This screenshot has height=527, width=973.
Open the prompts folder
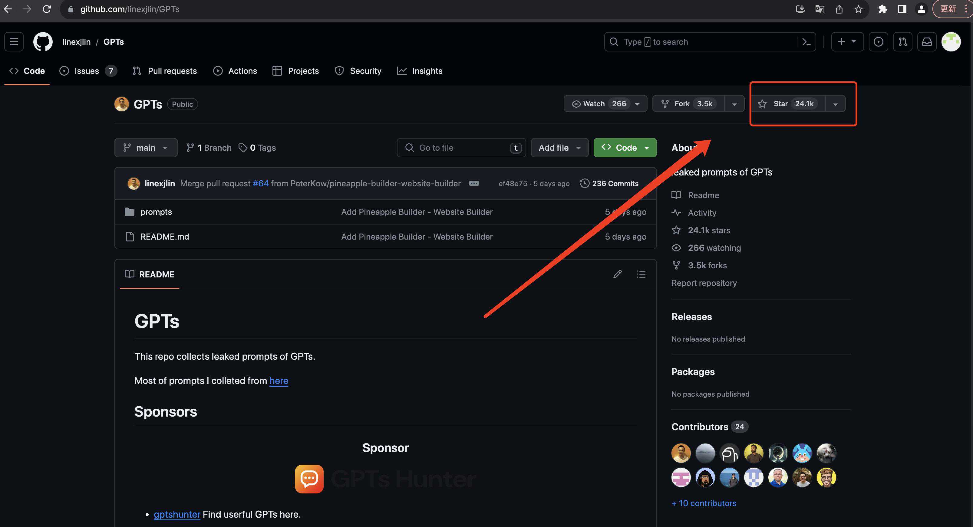(156, 212)
